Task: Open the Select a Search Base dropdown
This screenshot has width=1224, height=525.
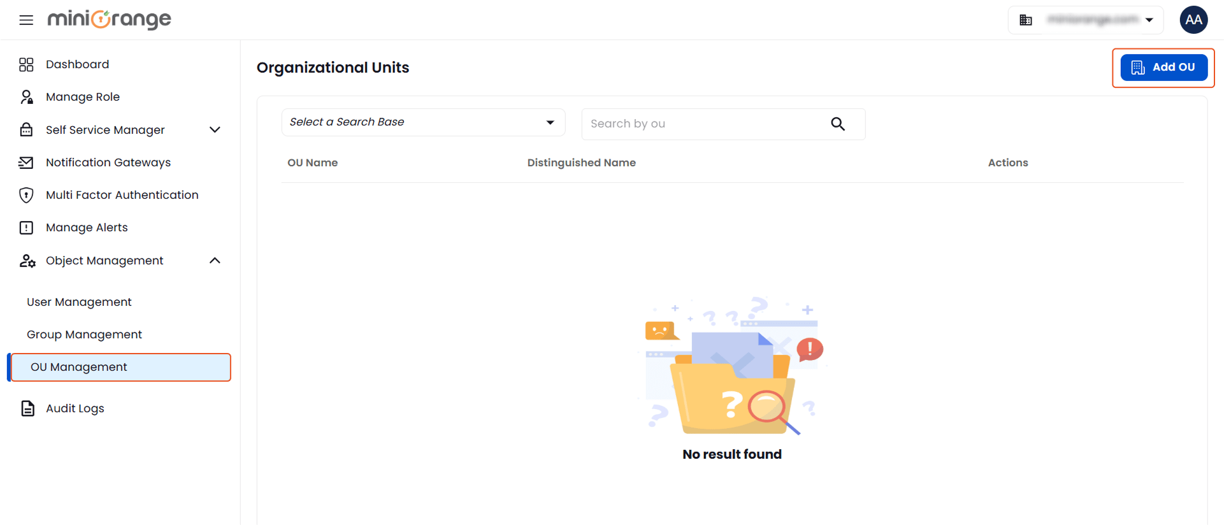Action: 423,122
